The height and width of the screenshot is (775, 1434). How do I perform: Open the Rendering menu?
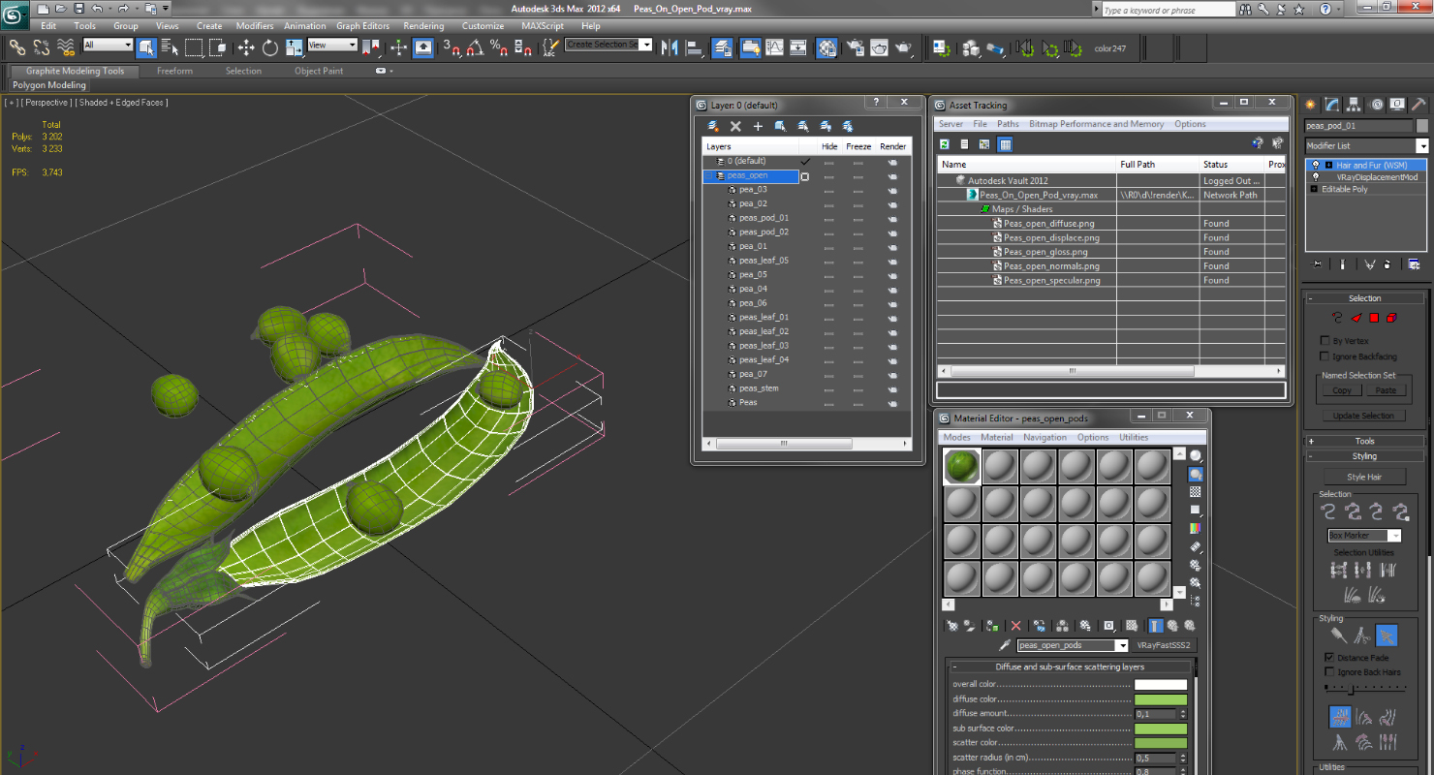click(423, 26)
